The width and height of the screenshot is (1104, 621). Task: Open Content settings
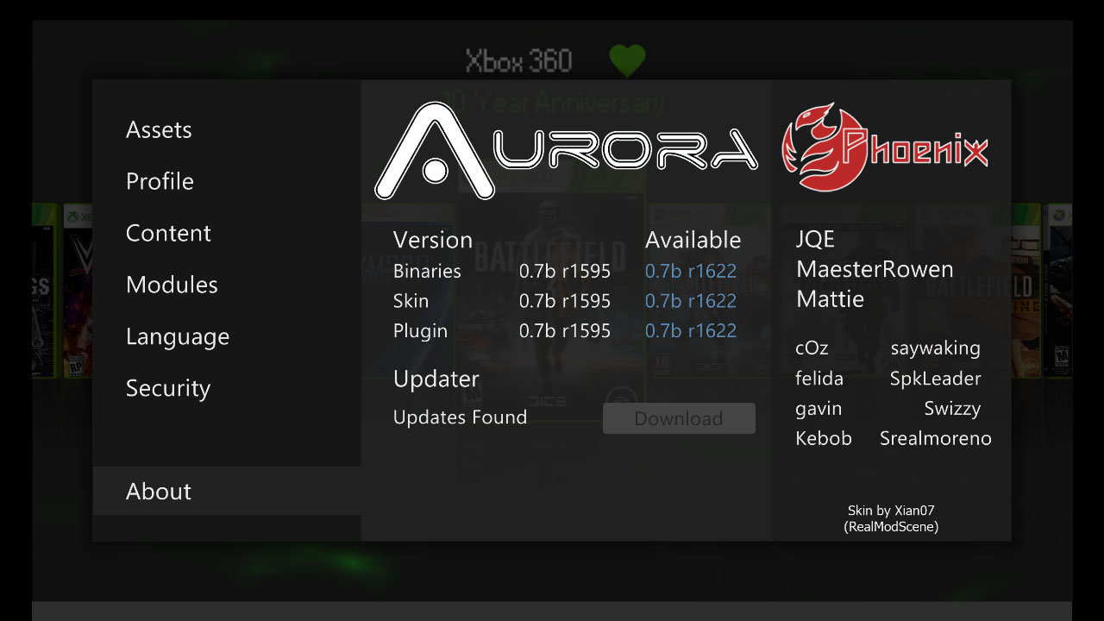tap(168, 233)
